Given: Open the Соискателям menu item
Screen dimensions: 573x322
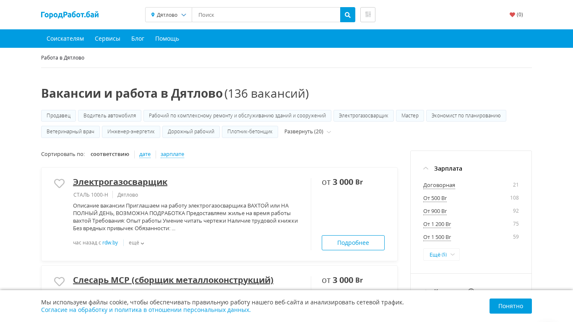Looking at the screenshot, I should coord(65,39).
